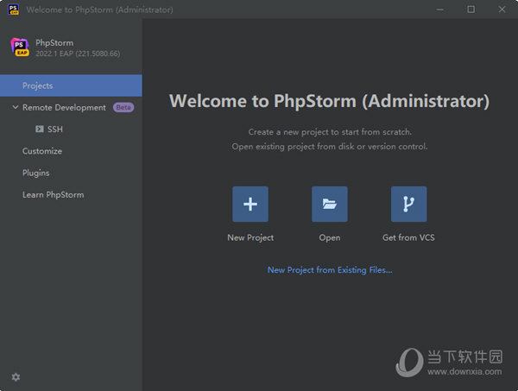518x391 pixels.
Task: Click the PhpStorm title bar app icon
Action: (13, 9)
